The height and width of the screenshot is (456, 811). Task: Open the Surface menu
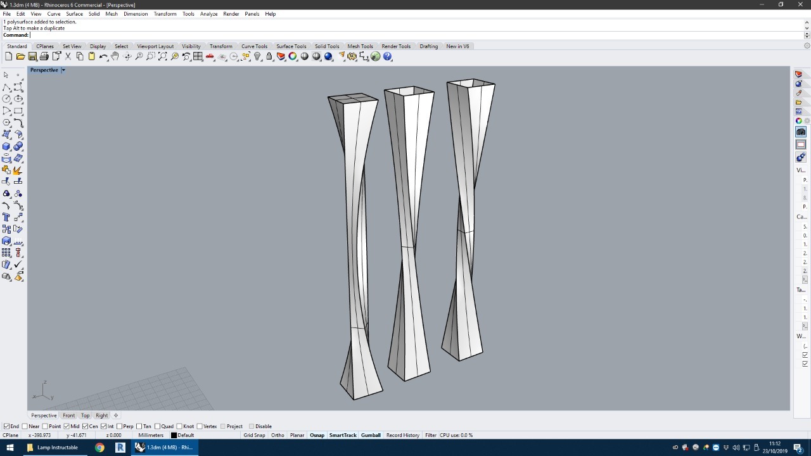[74, 14]
